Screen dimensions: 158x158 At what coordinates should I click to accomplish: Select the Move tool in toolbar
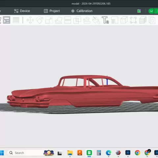pos(30,20)
